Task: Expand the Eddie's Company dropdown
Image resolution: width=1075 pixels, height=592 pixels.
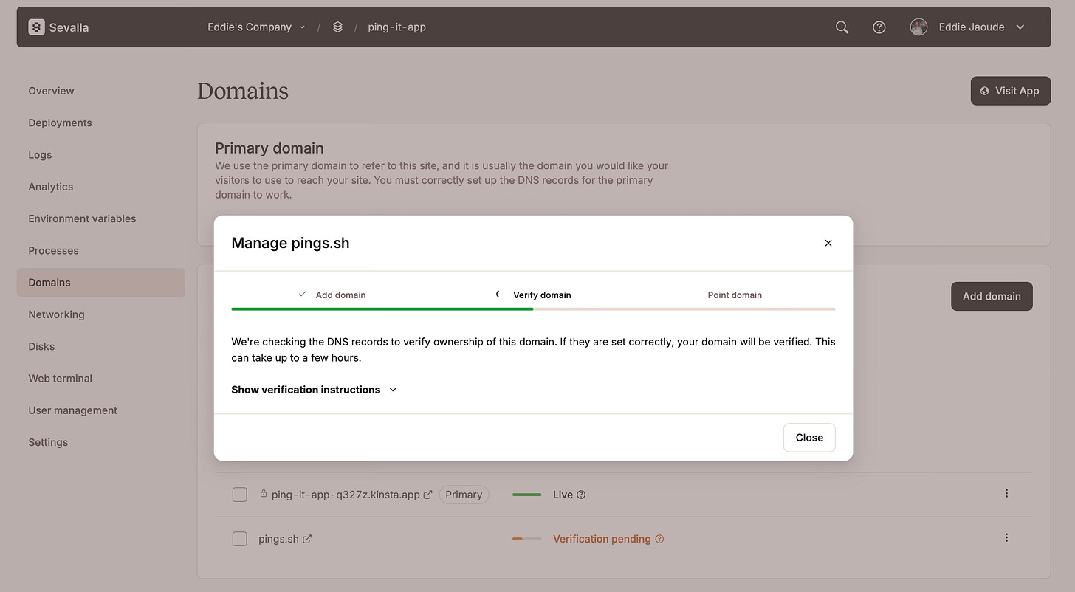Action: pos(256,27)
